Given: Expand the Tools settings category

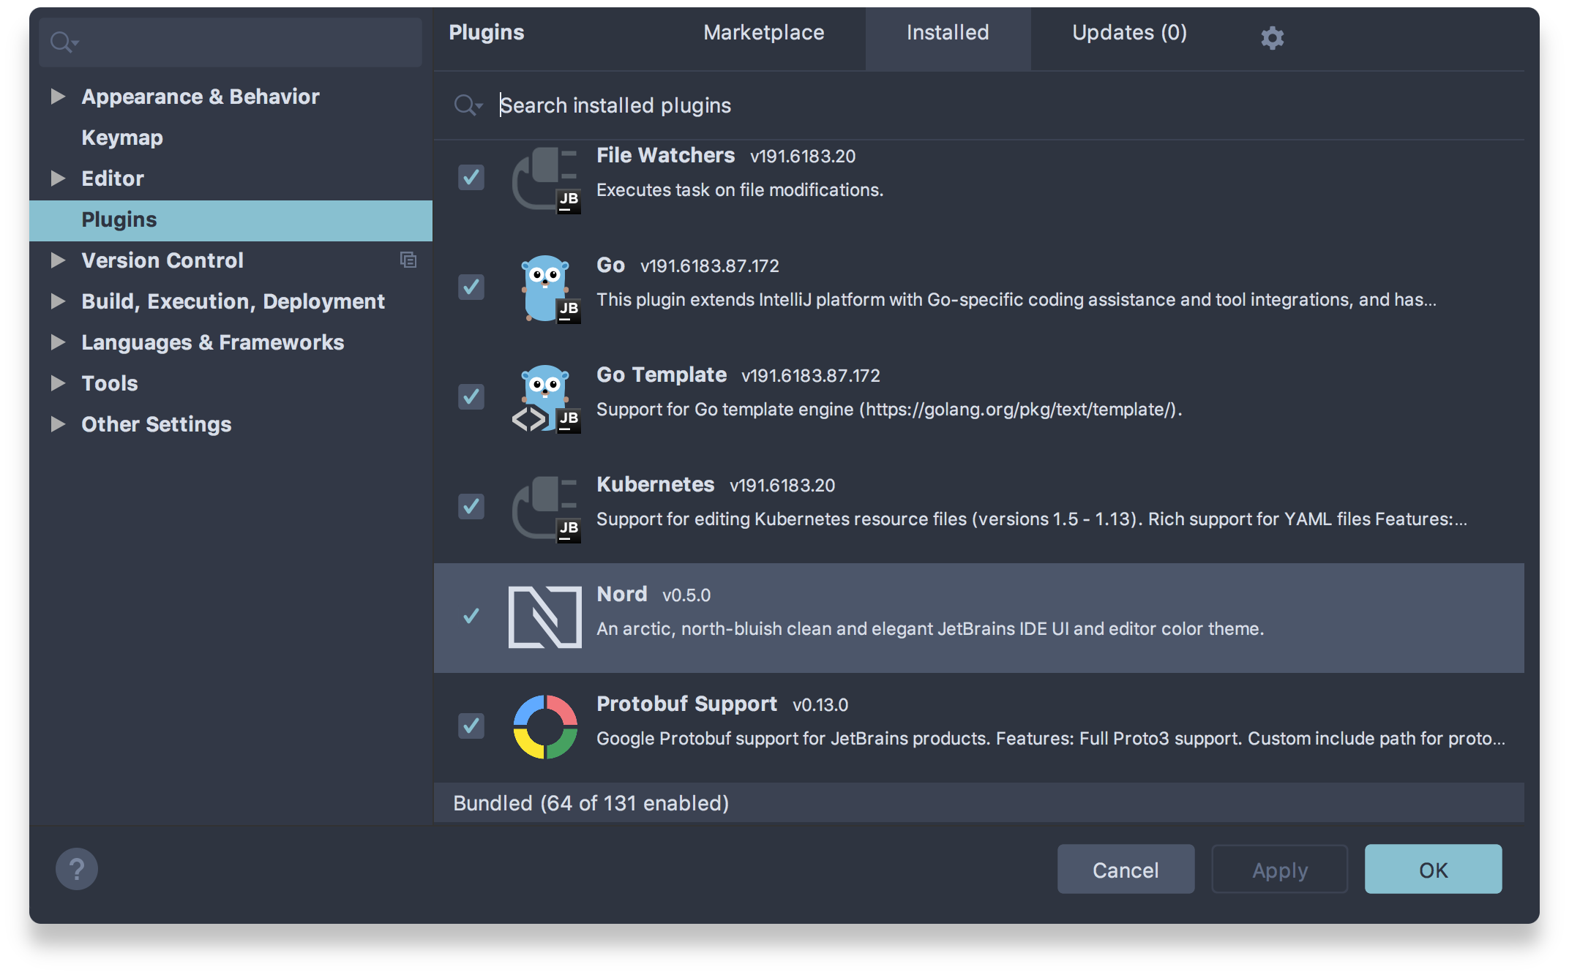Looking at the screenshot, I should (58, 383).
